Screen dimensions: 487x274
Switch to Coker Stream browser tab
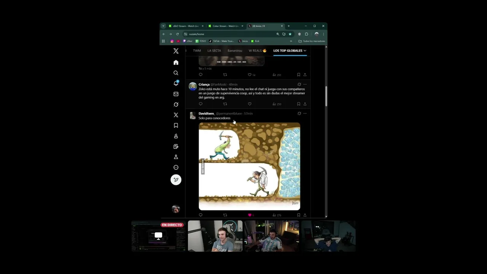226,26
